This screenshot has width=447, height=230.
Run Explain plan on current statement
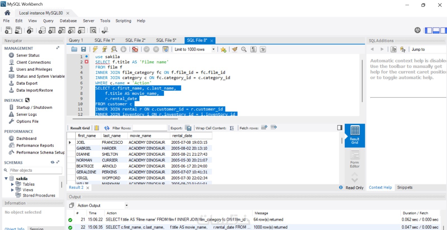[114, 49]
